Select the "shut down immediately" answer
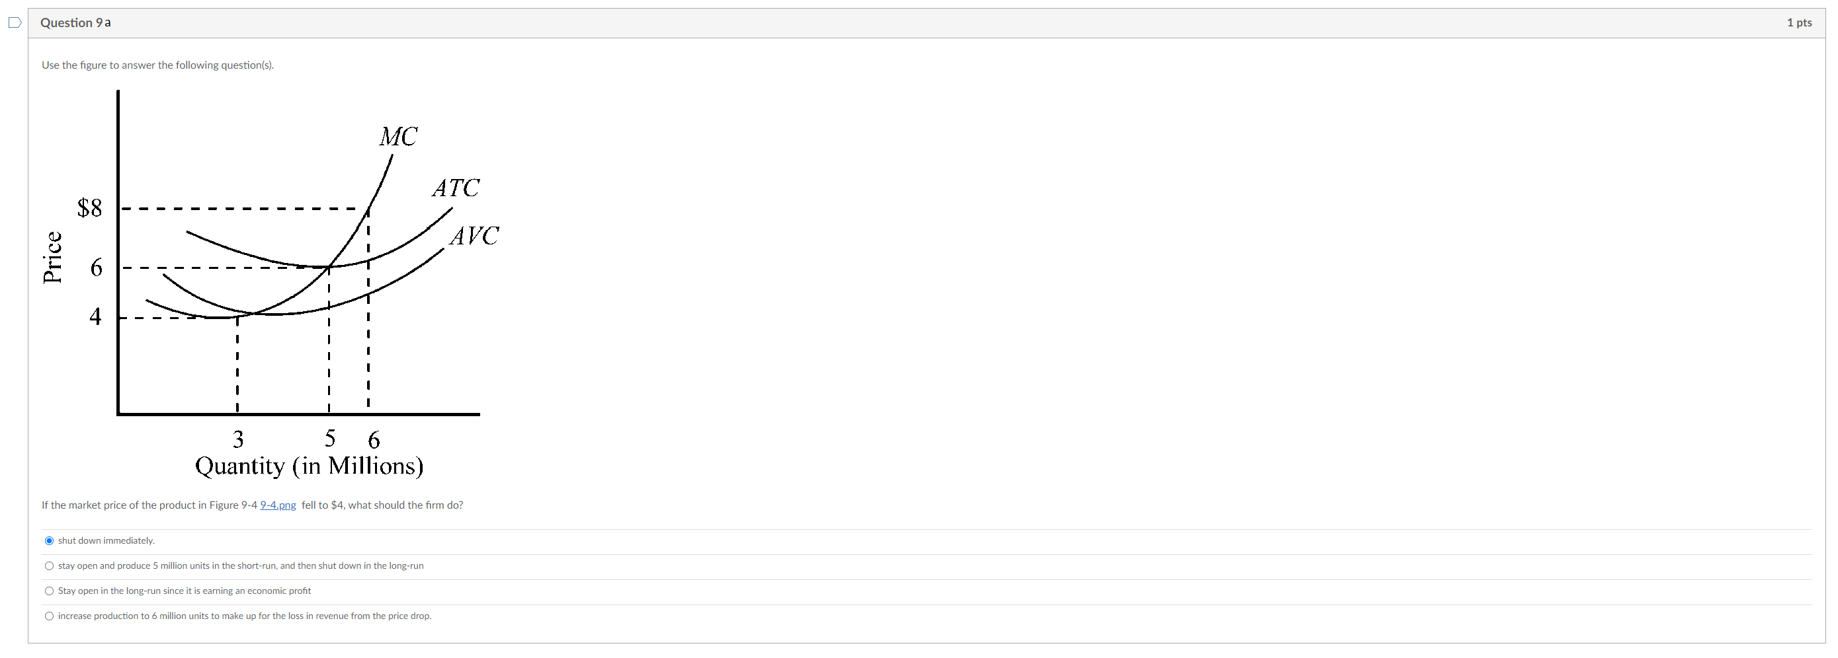1838x658 pixels. 49,540
